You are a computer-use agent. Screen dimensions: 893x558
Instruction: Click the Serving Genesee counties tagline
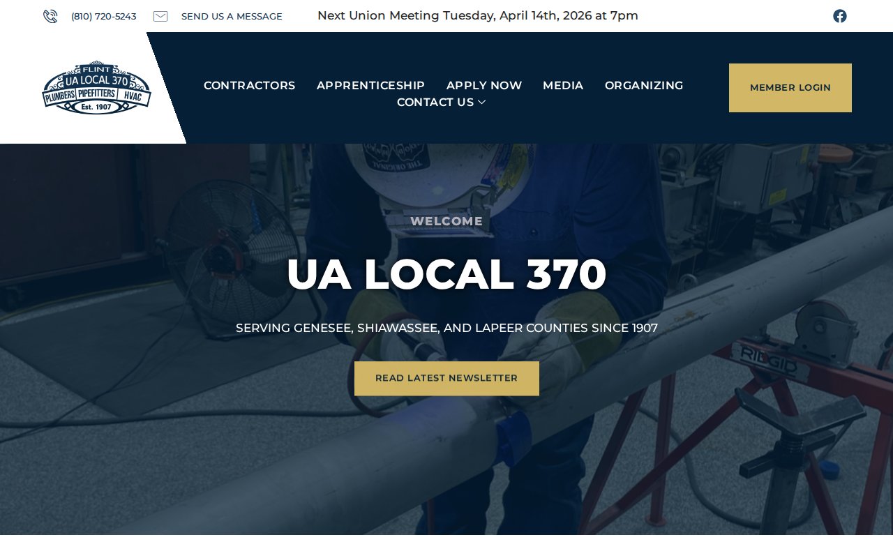(x=446, y=328)
